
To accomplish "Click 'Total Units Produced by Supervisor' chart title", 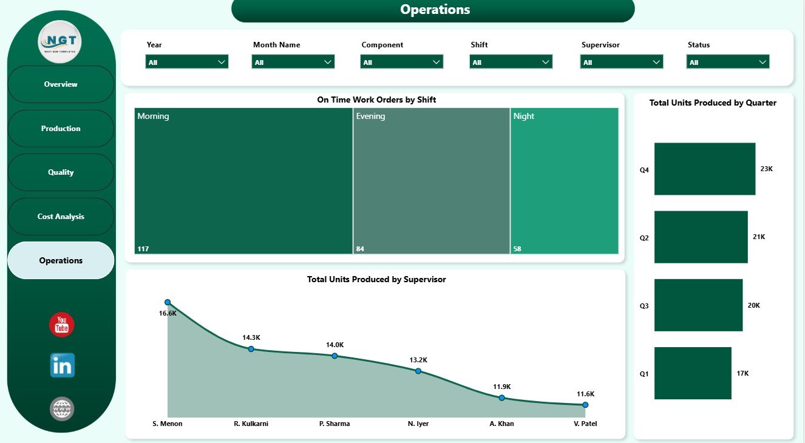I will coord(376,280).
